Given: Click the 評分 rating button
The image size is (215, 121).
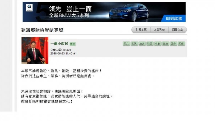Looking at the screenshot, I should coord(173,44).
